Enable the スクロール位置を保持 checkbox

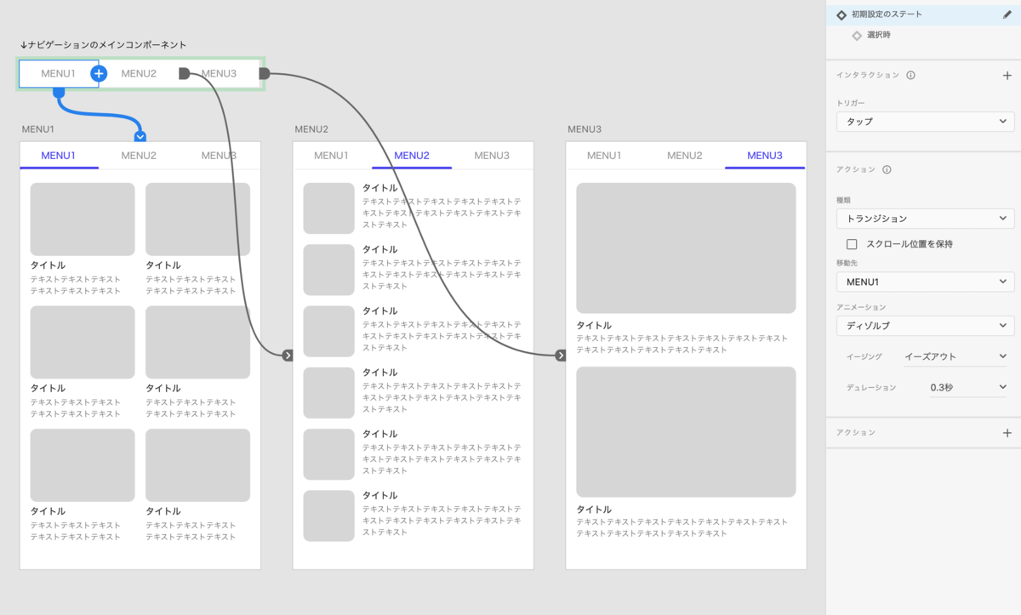852,244
